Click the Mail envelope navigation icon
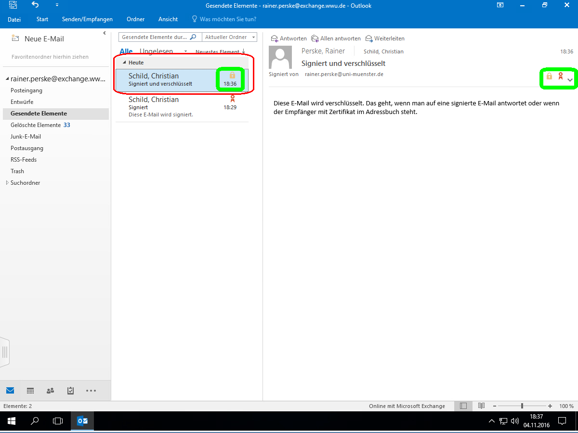 [x=10, y=391]
